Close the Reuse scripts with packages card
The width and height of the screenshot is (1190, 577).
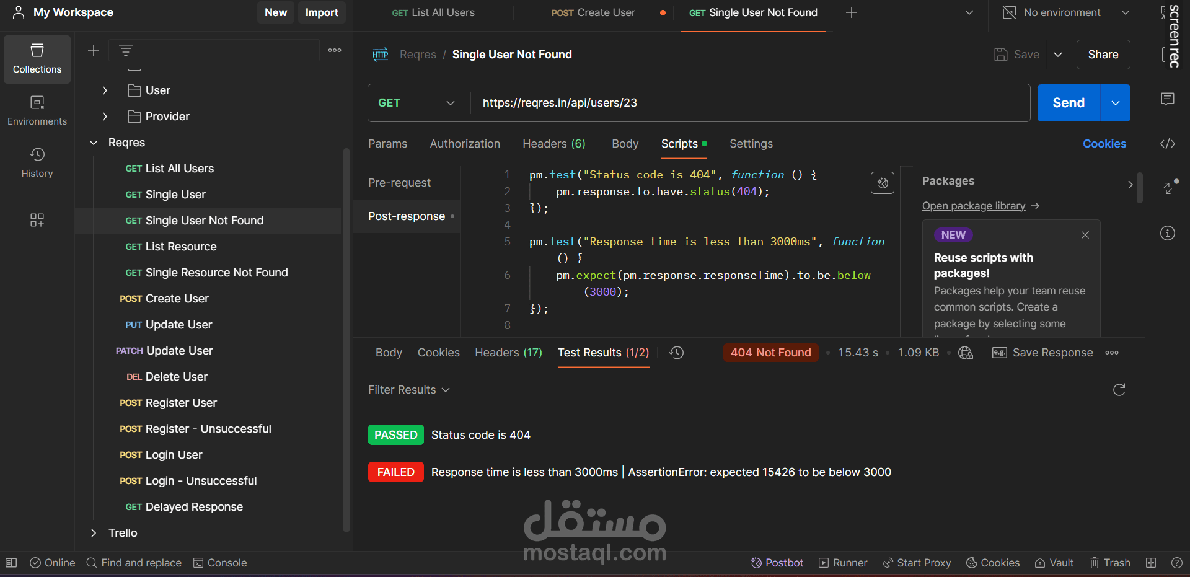pyautogui.click(x=1085, y=235)
